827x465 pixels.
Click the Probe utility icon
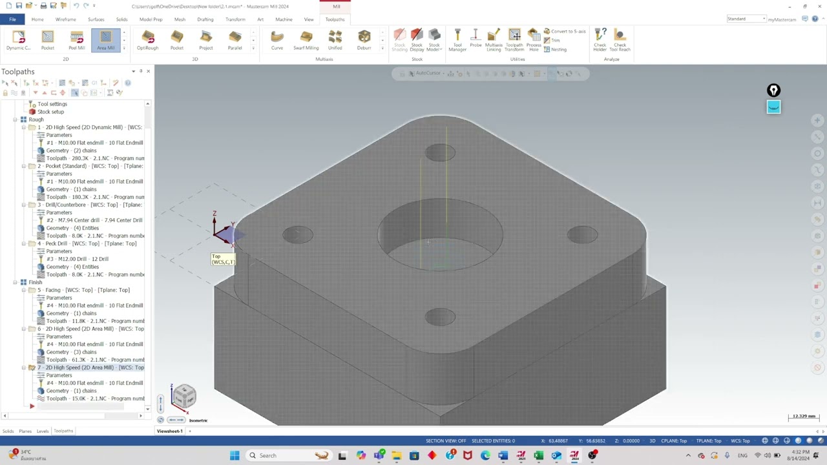pyautogui.click(x=476, y=39)
